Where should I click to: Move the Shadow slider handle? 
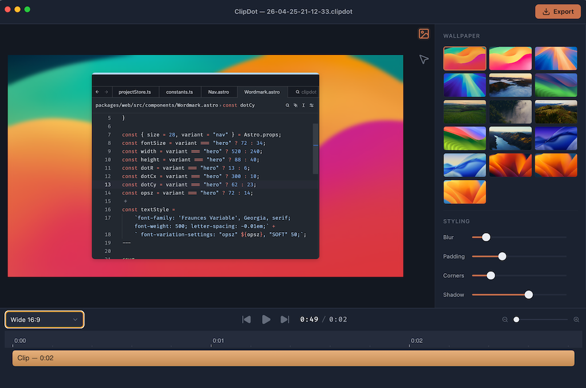pos(528,294)
